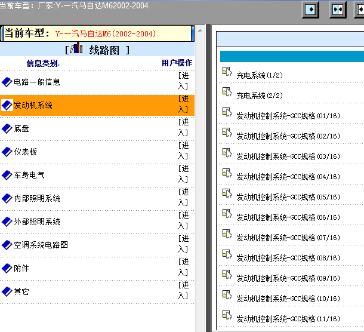Click the panel layout button with facing arrows

click(x=338, y=10)
